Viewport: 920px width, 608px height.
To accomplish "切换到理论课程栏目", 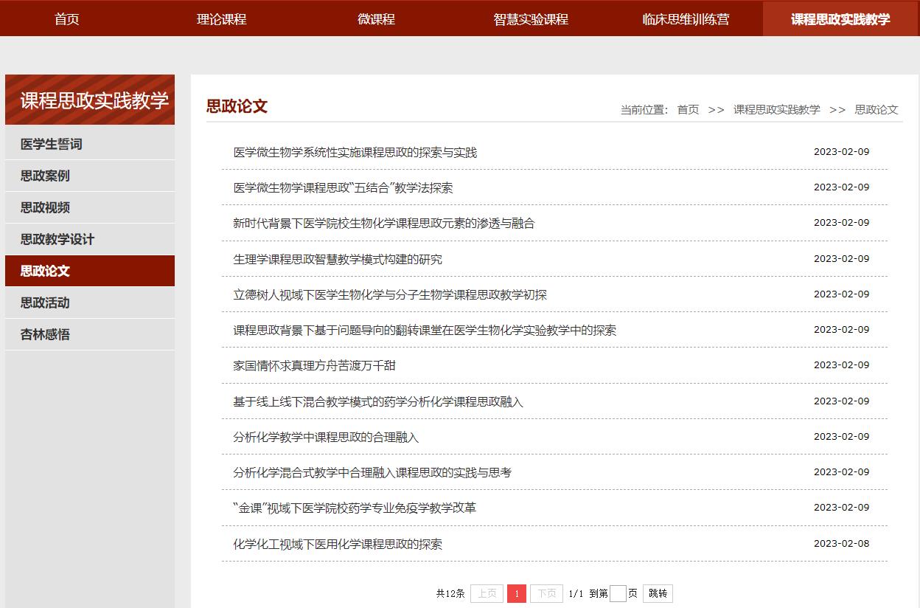I will (220, 18).
